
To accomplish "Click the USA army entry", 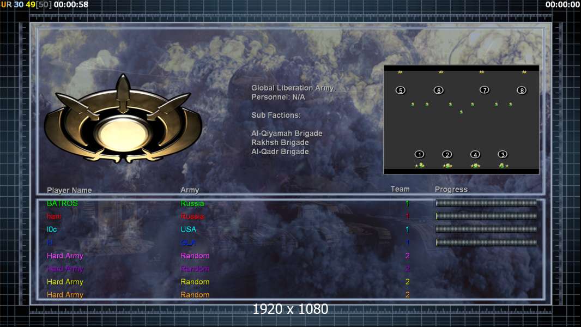I will coord(188,229).
